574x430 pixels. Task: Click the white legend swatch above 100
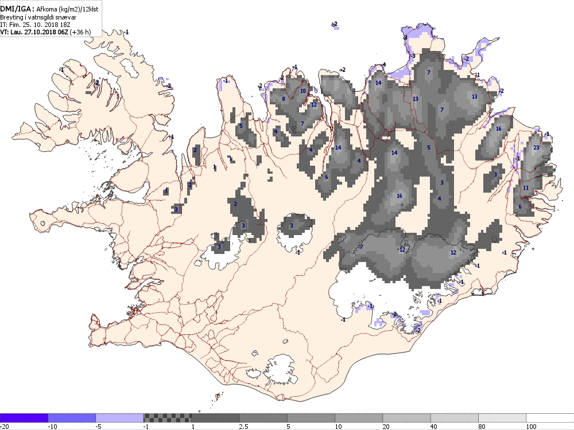tap(550, 418)
